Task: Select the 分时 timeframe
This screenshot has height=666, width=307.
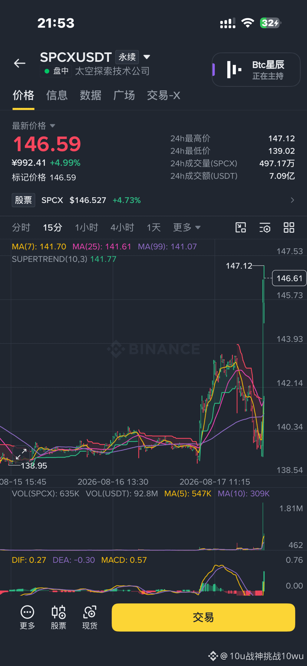Action: click(21, 227)
